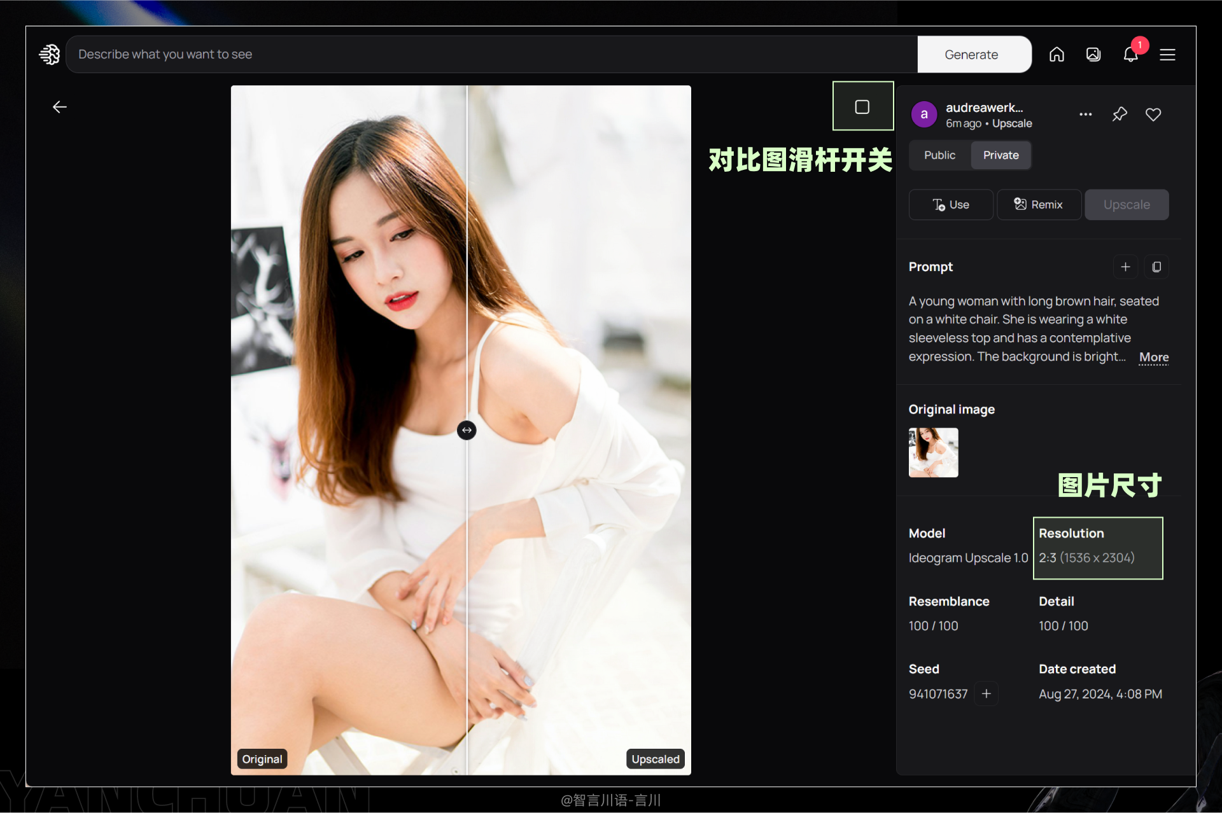Click the Ideogram logo icon

(x=50, y=55)
